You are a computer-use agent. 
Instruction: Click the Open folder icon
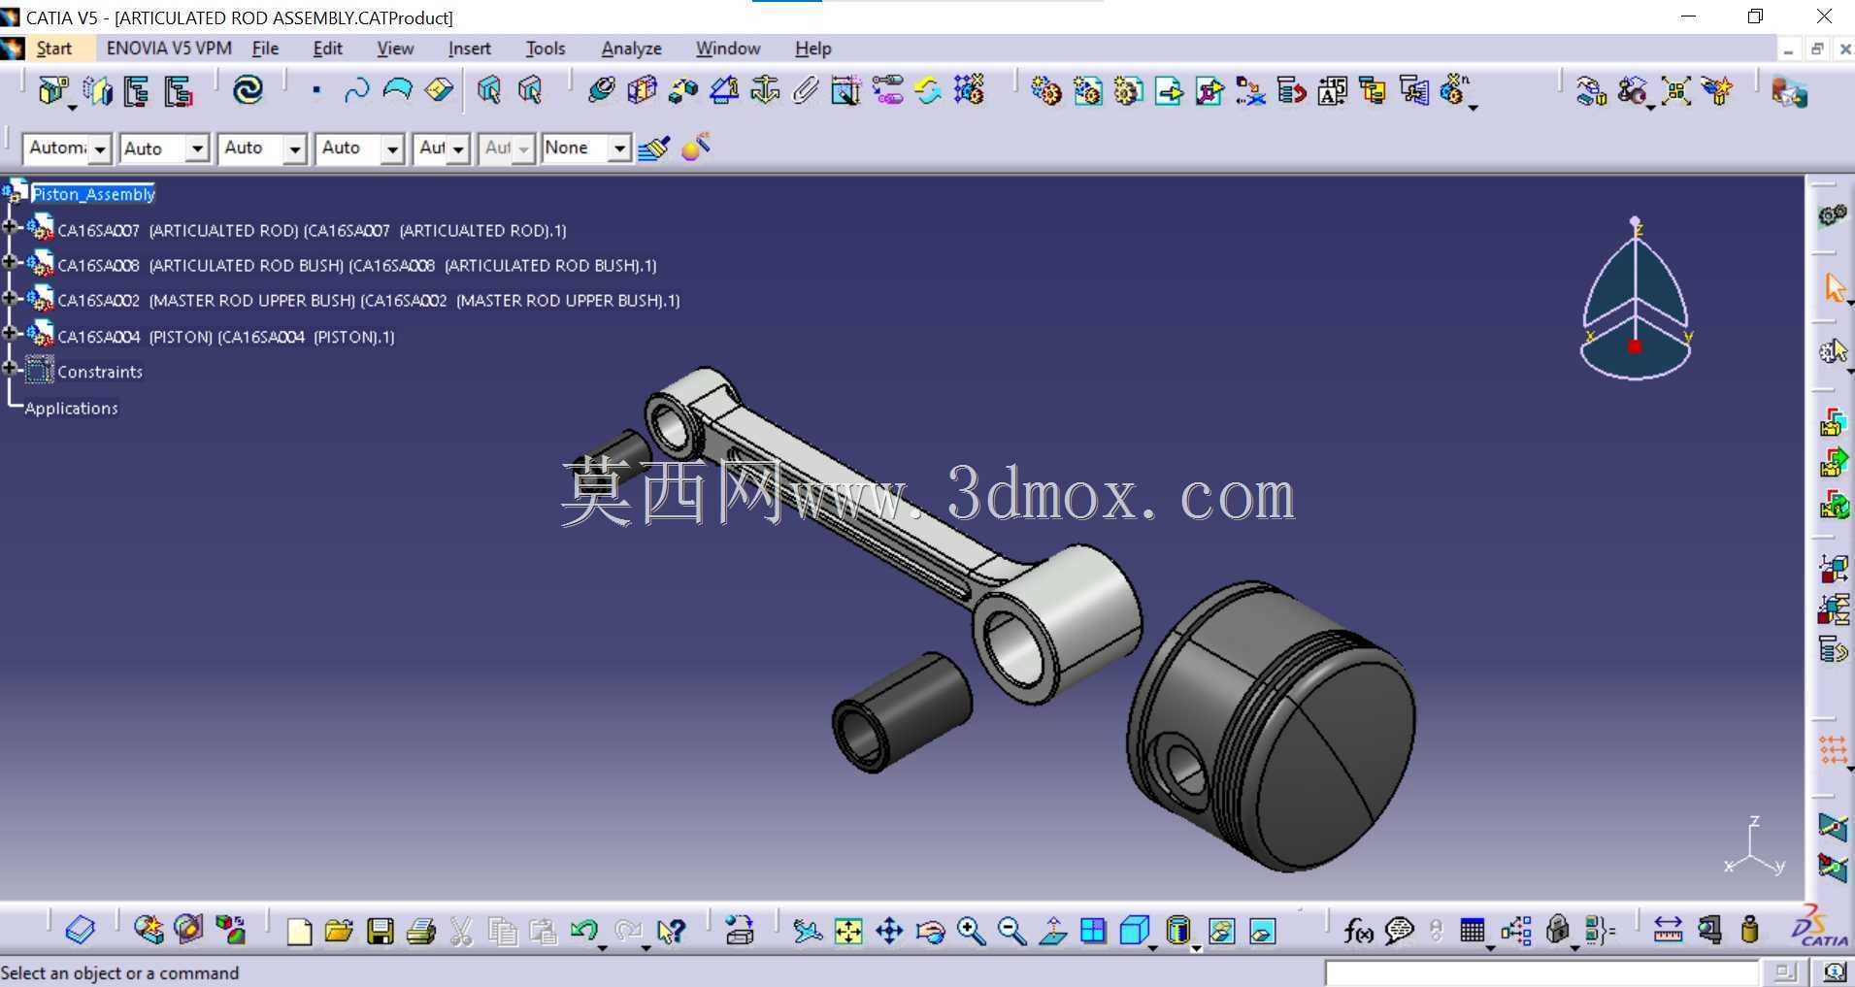click(339, 932)
